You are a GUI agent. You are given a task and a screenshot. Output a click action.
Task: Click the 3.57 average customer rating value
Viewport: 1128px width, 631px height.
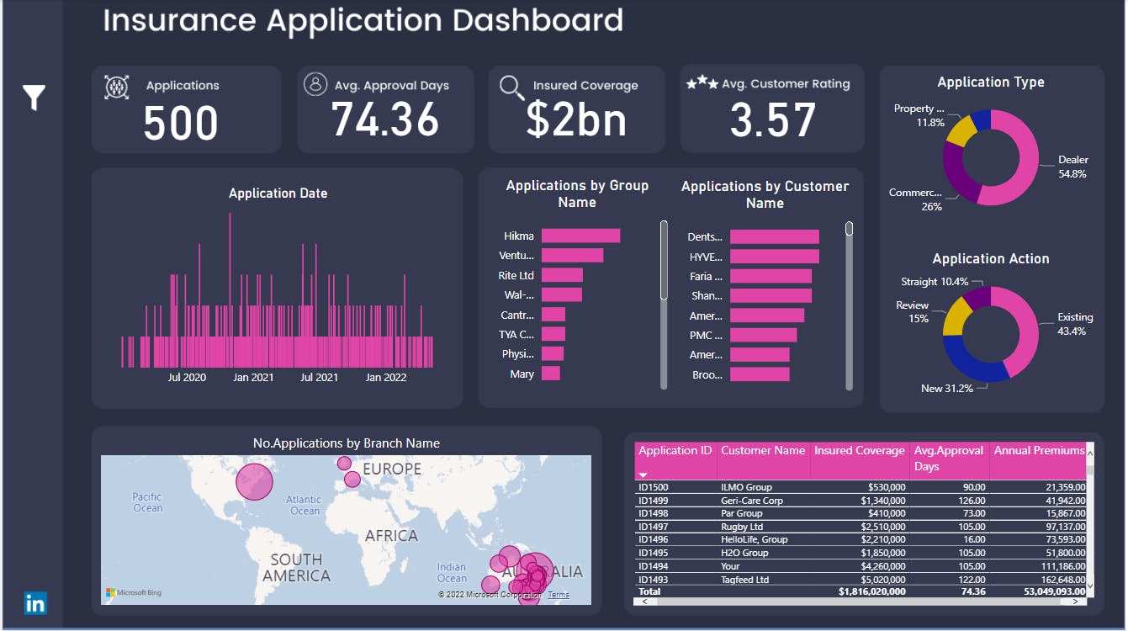tap(772, 120)
